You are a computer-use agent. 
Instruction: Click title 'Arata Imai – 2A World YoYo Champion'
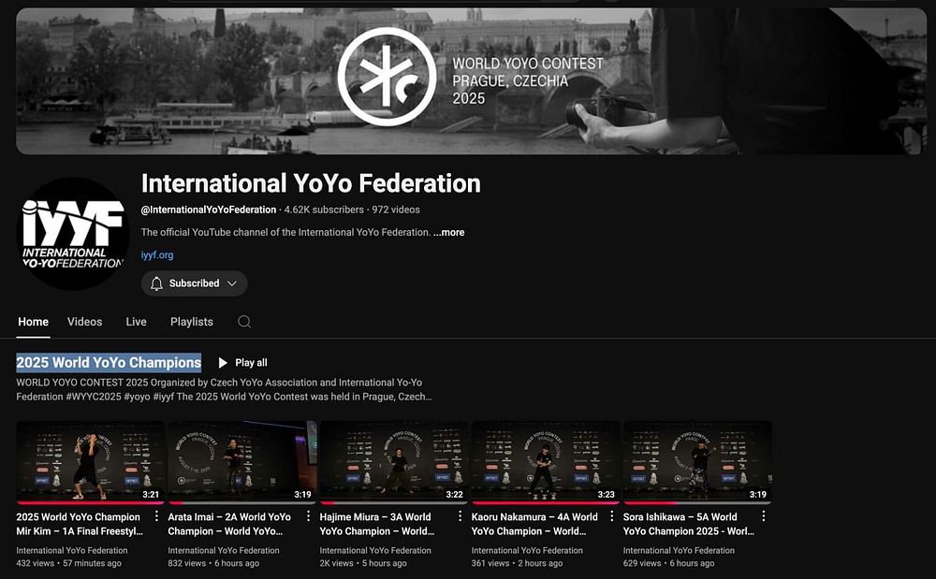[229, 524]
